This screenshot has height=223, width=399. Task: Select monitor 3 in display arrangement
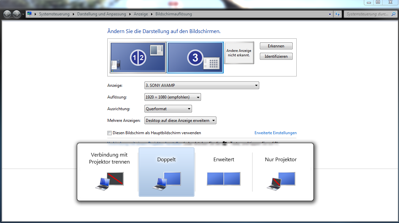[195, 58]
